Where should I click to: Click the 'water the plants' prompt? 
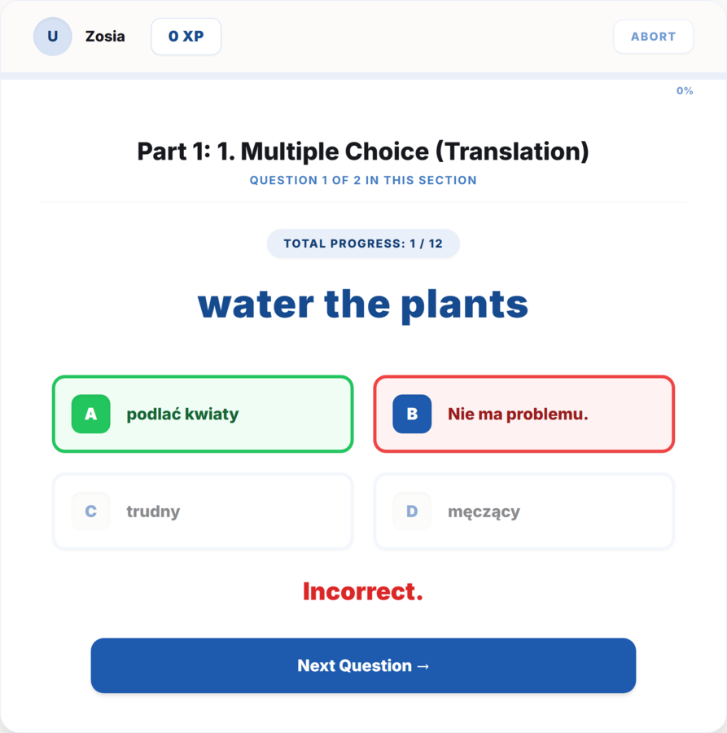pyautogui.click(x=363, y=305)
